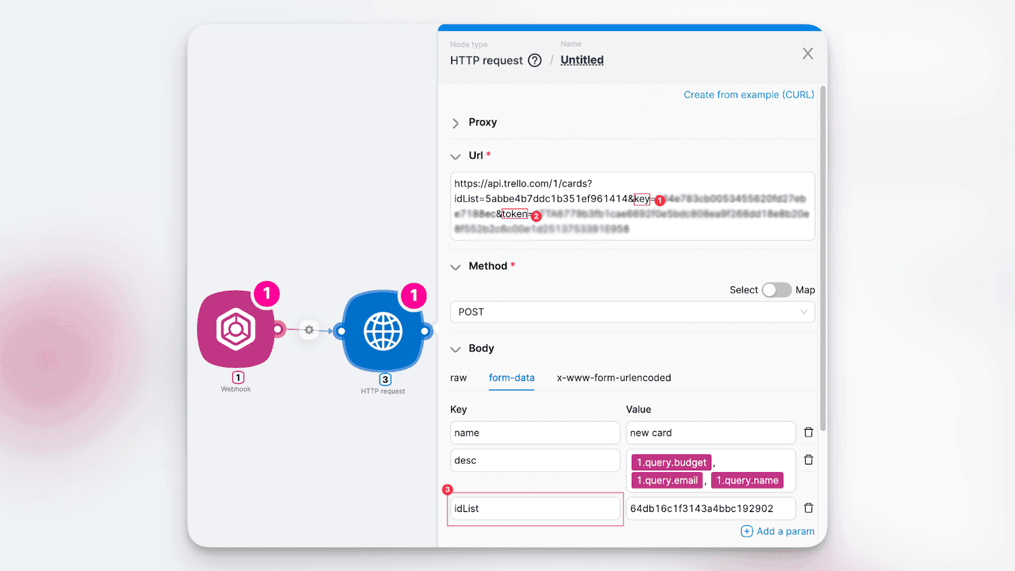Switch to the raw body tab
This screenshot has width=1015, height=571.
tap(458, 378)
